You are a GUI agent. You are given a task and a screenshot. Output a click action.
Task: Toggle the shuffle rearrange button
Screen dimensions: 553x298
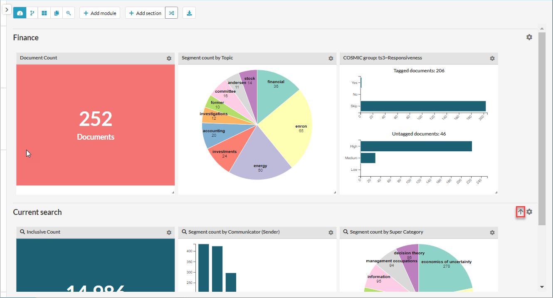(172, 13)
